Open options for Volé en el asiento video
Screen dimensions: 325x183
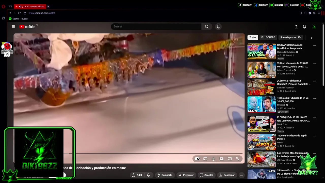tap(314, 64)
